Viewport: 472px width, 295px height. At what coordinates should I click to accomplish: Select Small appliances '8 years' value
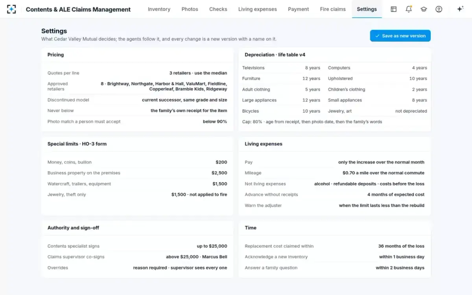click(x=419, y=100)
